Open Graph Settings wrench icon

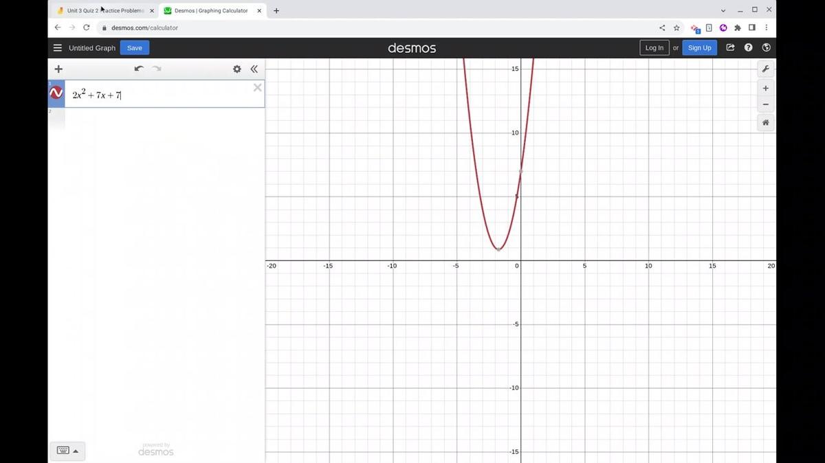pos(765,69)
